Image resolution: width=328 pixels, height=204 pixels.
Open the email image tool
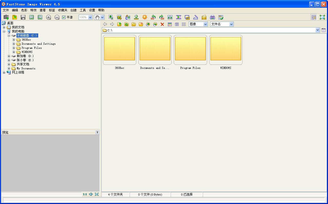click(204, 17)
